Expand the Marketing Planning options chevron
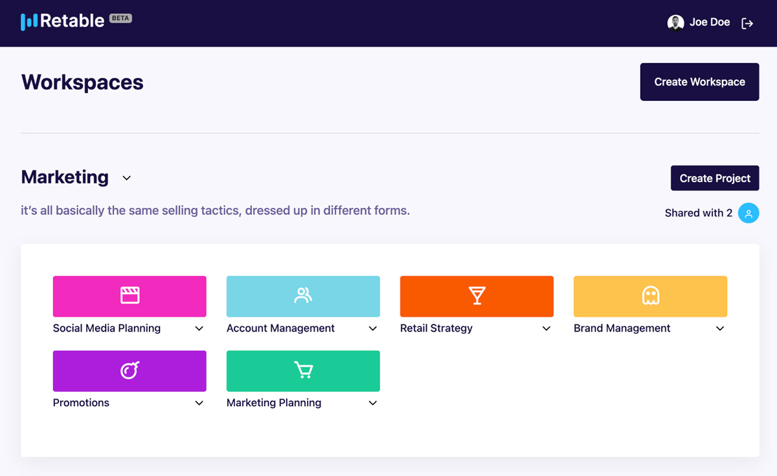777x476 pixels. (x=372, y=403)
